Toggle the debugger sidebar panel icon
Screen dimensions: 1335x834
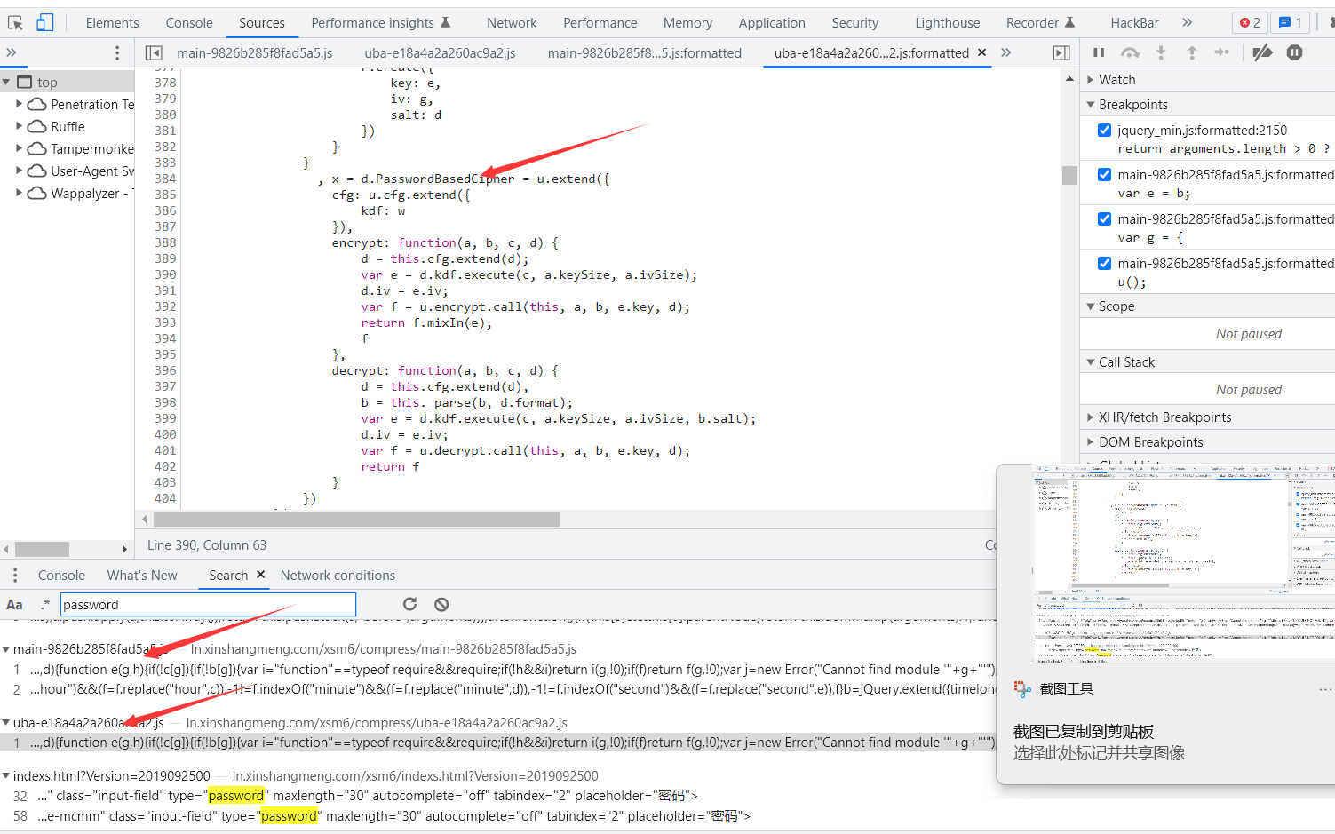(1061, 53)
